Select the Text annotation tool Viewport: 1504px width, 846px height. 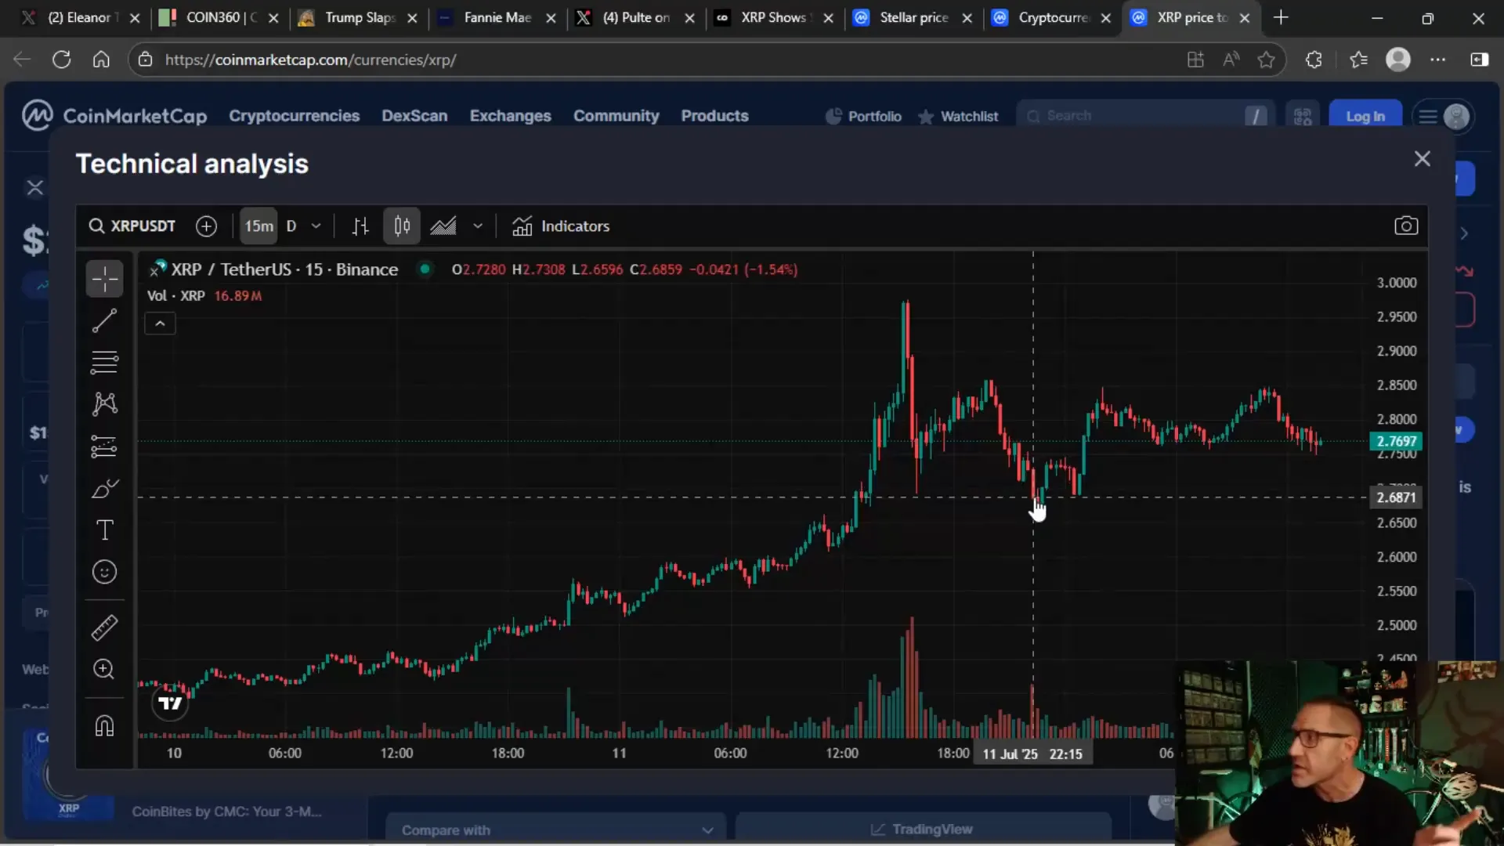pyautogui.click(x=104, y=530)
